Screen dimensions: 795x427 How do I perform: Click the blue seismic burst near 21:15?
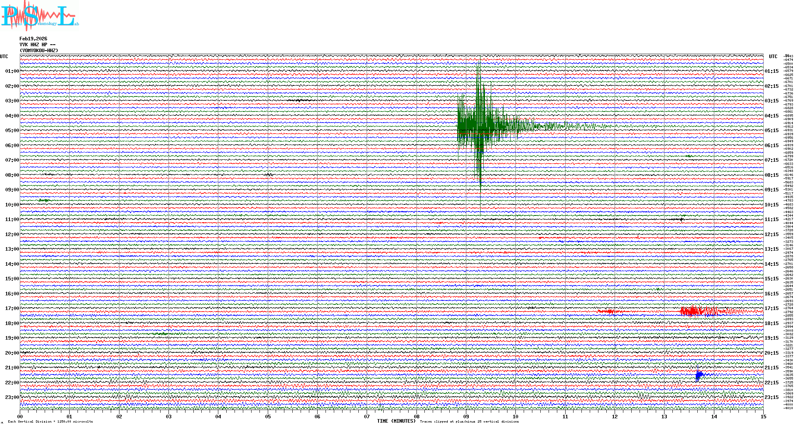tap(699, 375)
